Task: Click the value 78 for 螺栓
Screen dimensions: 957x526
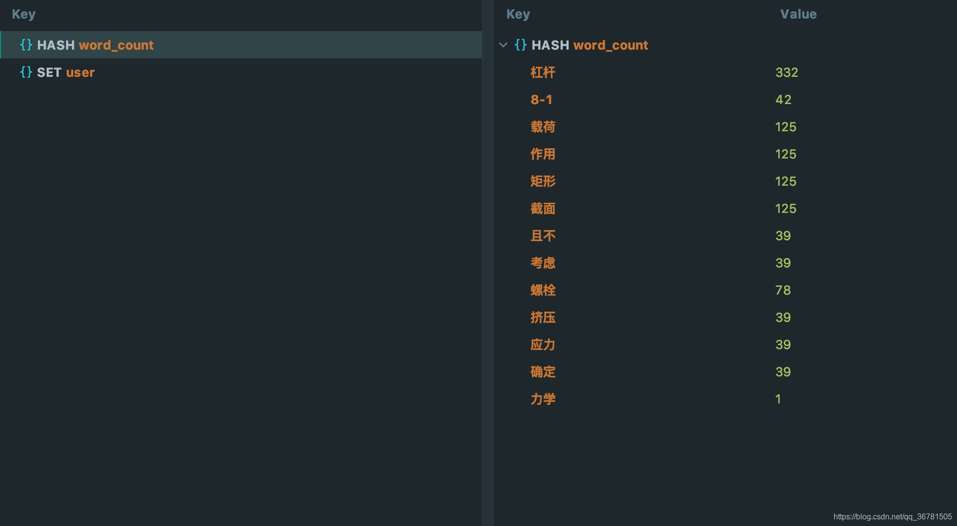Action: [783, 290]
